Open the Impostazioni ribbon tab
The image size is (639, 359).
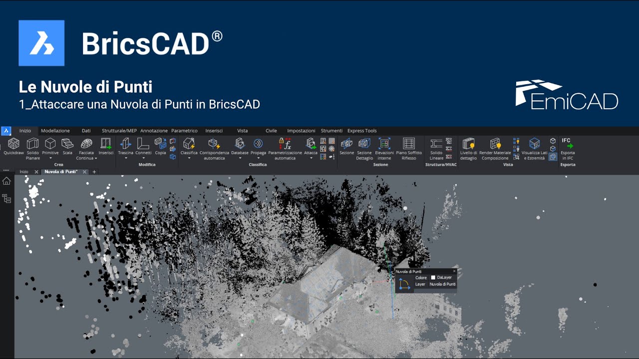301,131
